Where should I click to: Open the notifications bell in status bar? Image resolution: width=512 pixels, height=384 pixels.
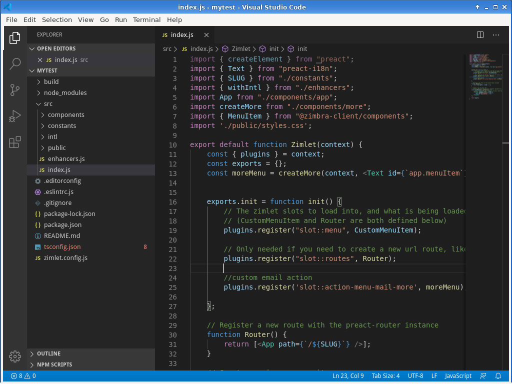click(498, 376)
